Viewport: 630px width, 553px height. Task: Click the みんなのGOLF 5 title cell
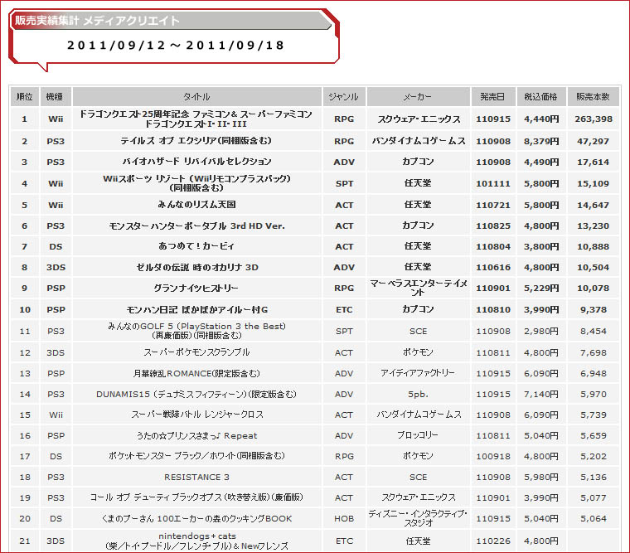[x=196, y=331]
